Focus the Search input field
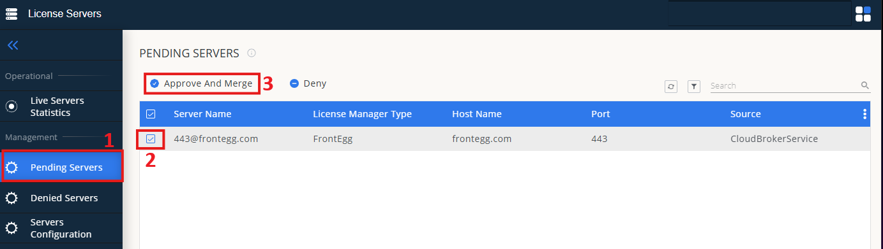The width and height of the screenshot is (883, 249). (x=785, y=85)
